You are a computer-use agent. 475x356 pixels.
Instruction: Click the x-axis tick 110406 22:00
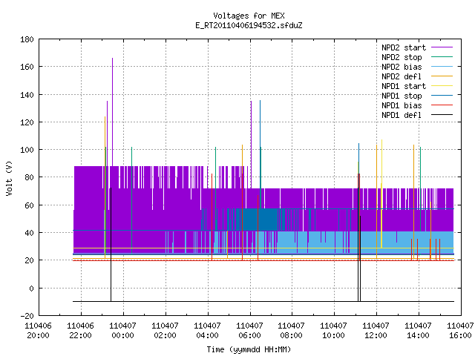click(x=81, y=331)
